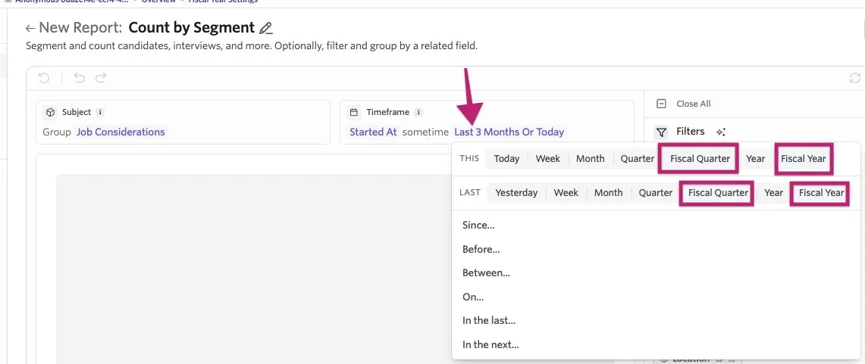Select Quarter in the LAST row
865x364 pixels.
click(655, 193)
